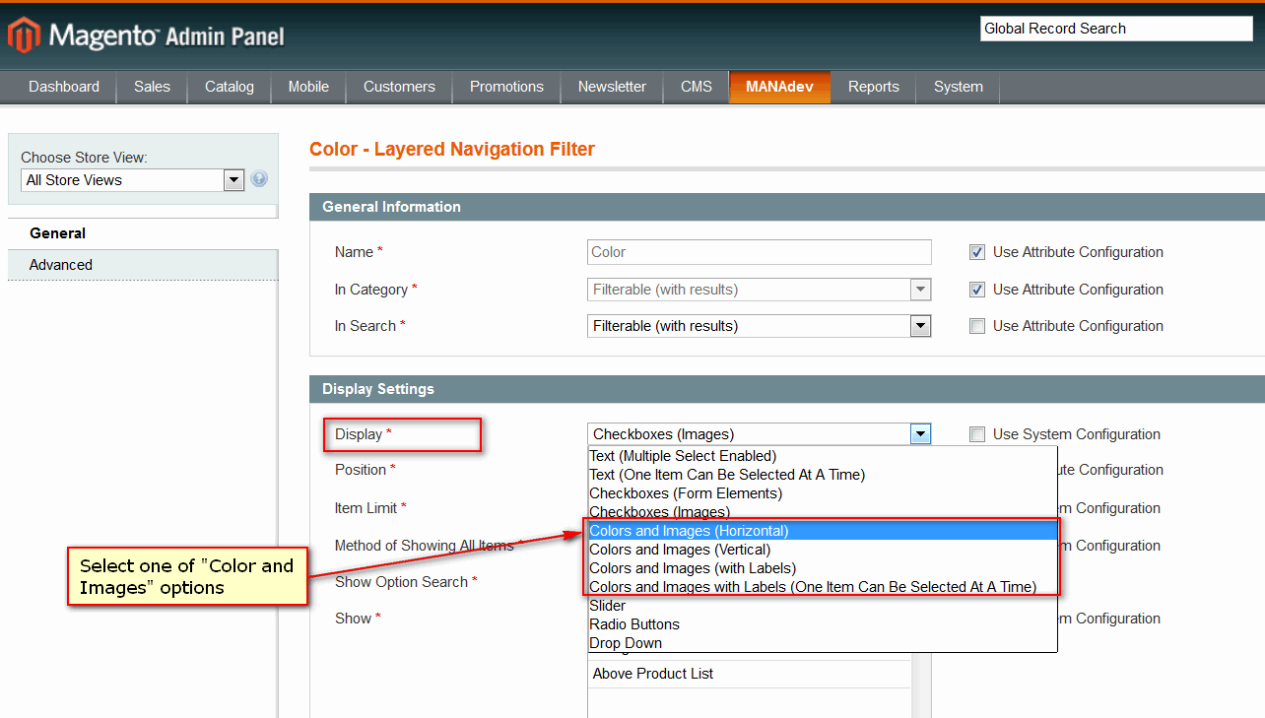
Task: Select Colors and Images (Horizontal) option
Action: 823,531
